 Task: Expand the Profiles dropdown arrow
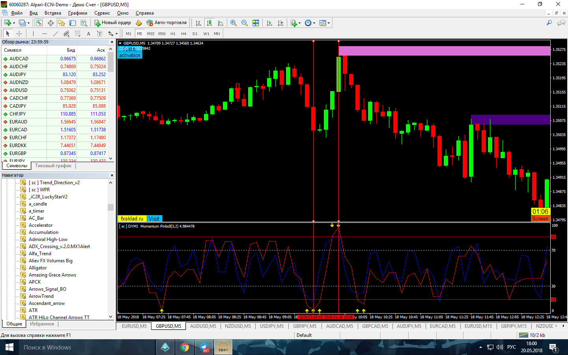tap(28, 23)
